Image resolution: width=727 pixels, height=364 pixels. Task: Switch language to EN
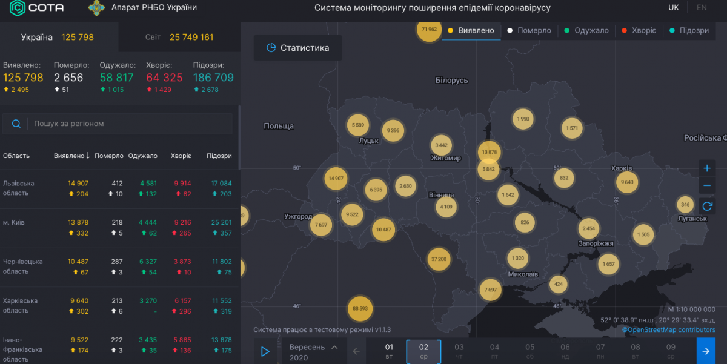click(x=702, y=8)
